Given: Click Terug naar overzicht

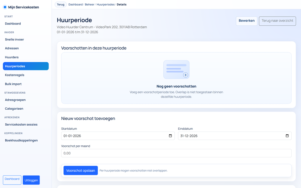Looking at the screenshot, I should coord(277,21).
